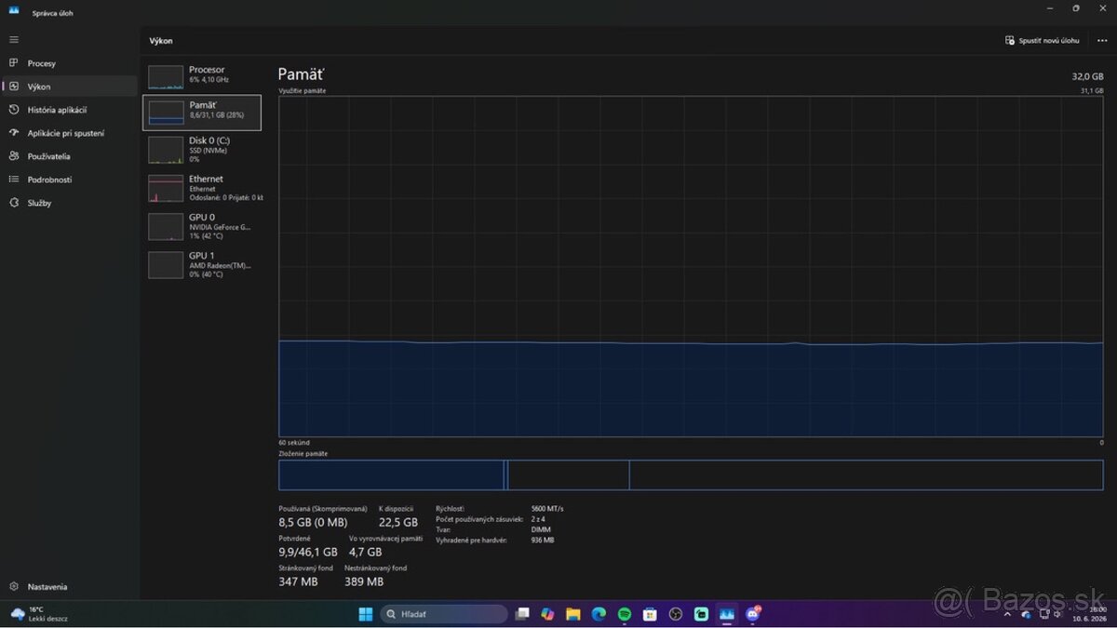
Task: Open Discord from the taskbar
Action: 752,614
